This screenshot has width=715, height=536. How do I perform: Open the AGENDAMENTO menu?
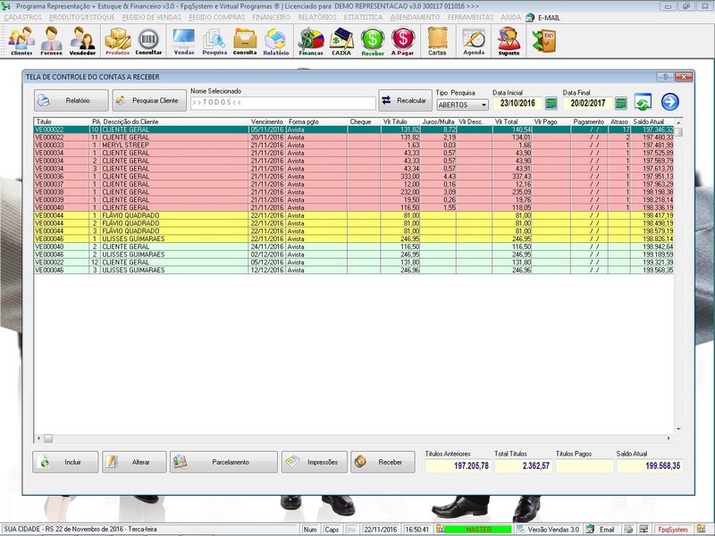415,17
